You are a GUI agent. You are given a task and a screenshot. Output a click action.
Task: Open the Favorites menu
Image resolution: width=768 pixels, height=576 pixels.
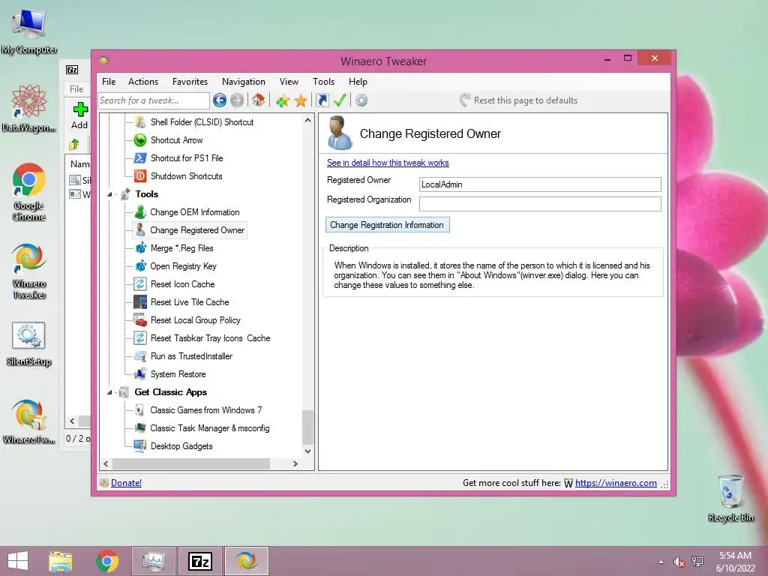tap(190, 82)
